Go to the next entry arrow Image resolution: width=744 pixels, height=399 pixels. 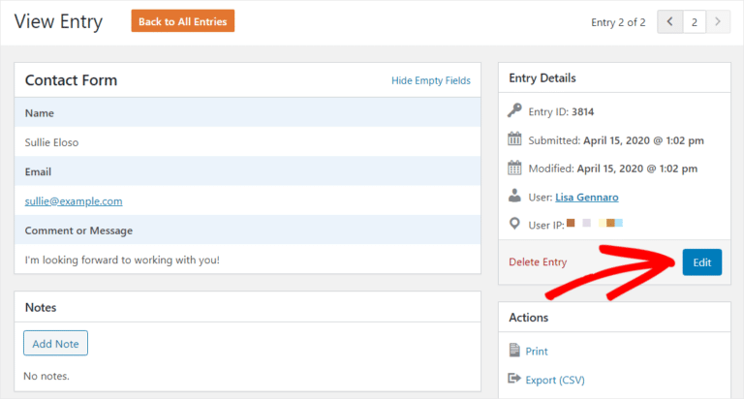click(x=718, y=22)
